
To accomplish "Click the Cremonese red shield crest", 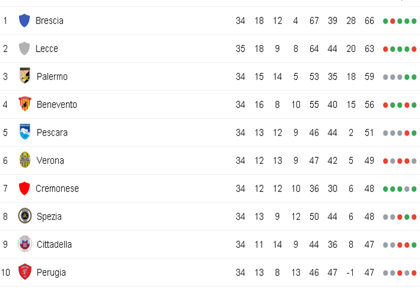I will click(24, 188).
